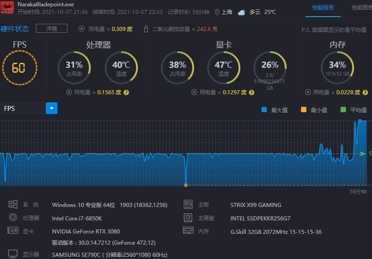Click the green average arrow on chart
The image size is (372, 259).
tap(363, 154)
